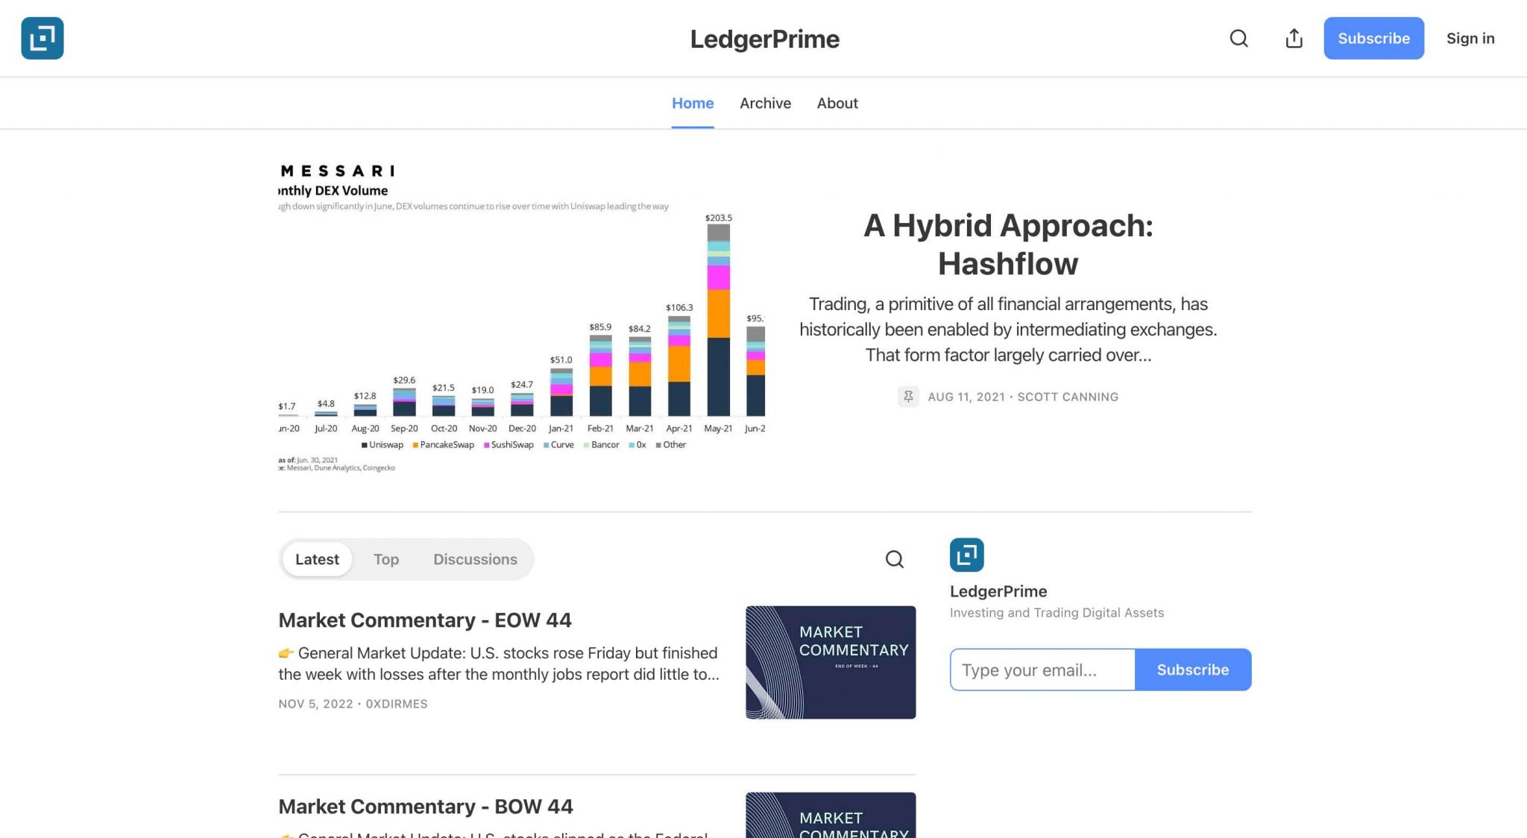
Task: Click author name 0XDIRMES
Action: tap(397, 704)
